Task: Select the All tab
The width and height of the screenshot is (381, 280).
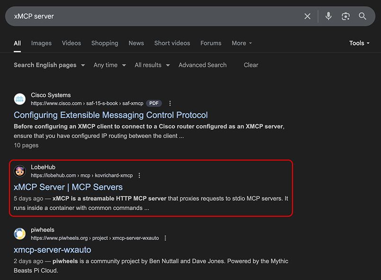Action: tap(17, 43)
